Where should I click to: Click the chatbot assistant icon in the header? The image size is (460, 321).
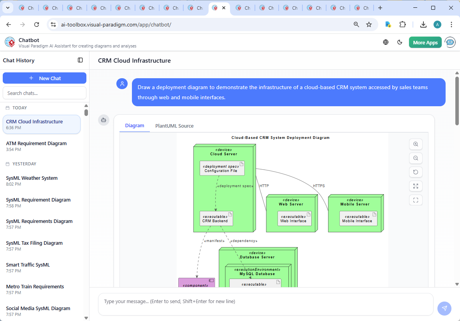pos(450,42)
